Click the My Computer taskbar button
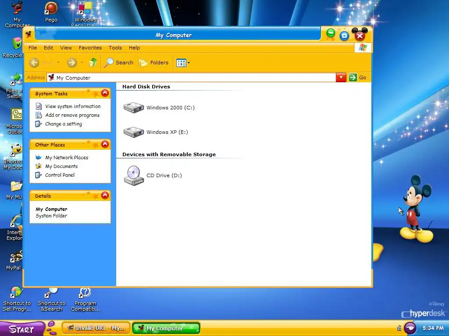This screenshot has height=336, width=449. 166,328
